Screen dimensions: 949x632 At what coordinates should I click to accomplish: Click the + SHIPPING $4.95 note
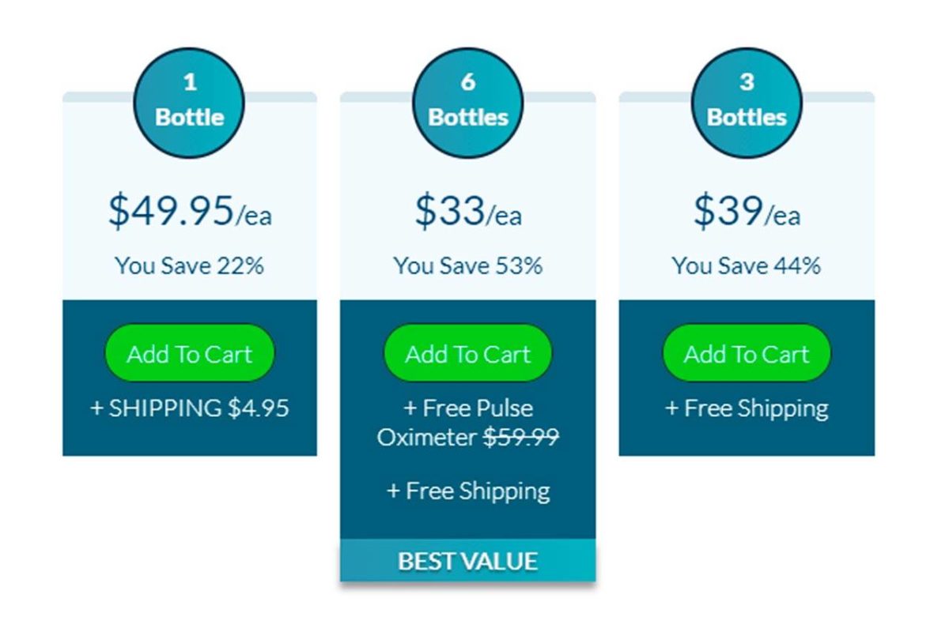(190, 408)
